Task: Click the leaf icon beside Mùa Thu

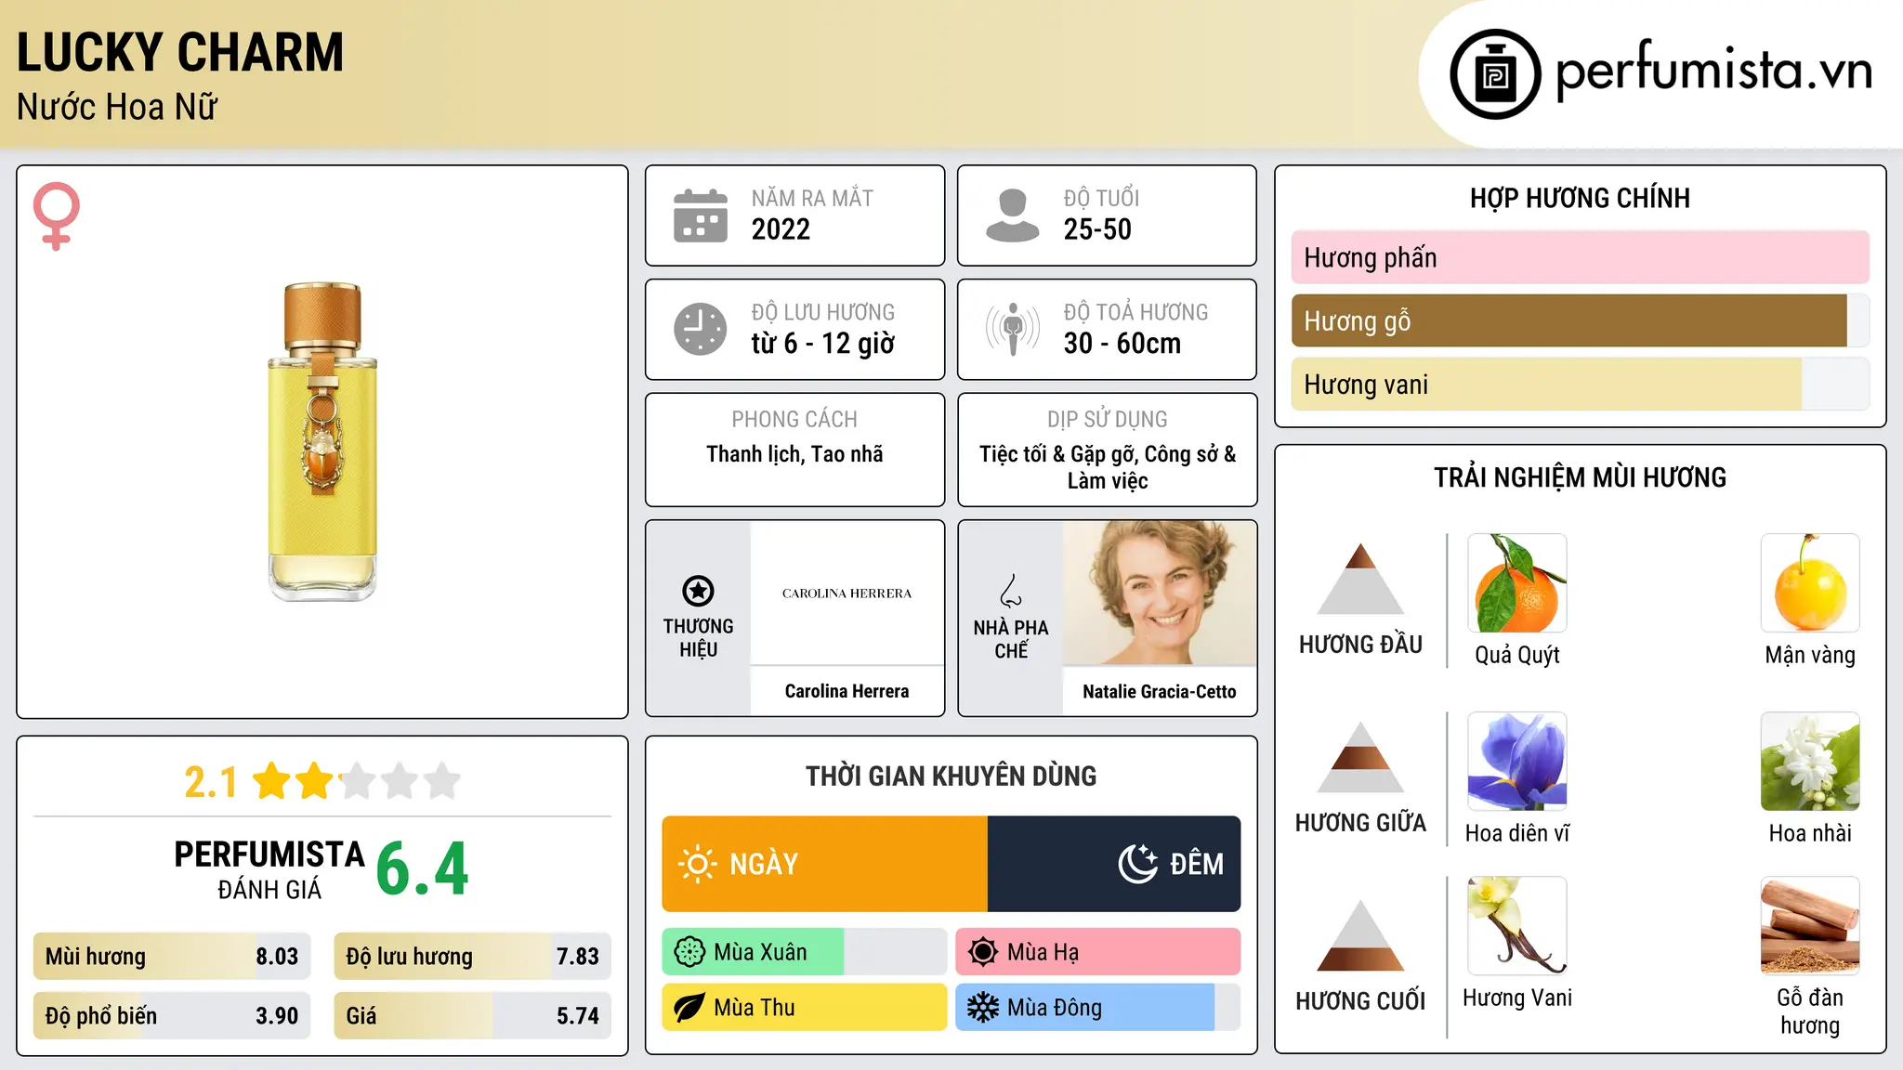Action: coord(689,1008)
